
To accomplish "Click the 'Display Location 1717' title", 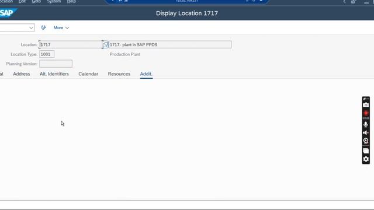I will (x=187, y=13).
